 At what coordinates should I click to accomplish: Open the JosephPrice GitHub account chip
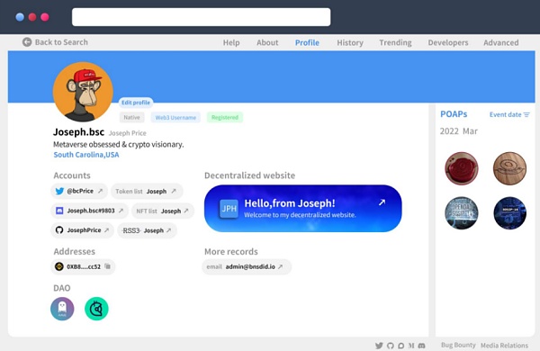click(82, 230)
